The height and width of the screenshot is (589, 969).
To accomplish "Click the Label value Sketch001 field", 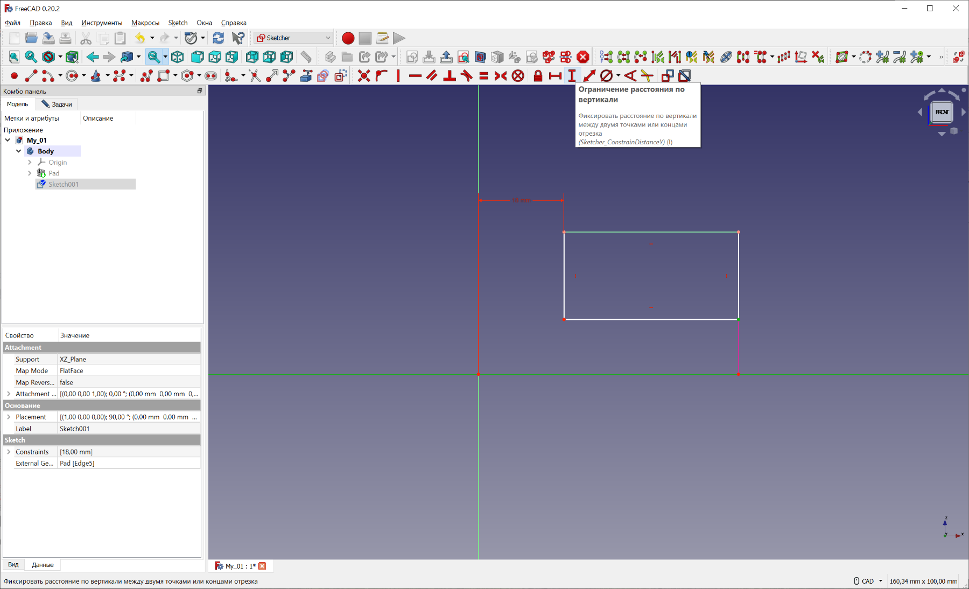I will click(129, 429).
